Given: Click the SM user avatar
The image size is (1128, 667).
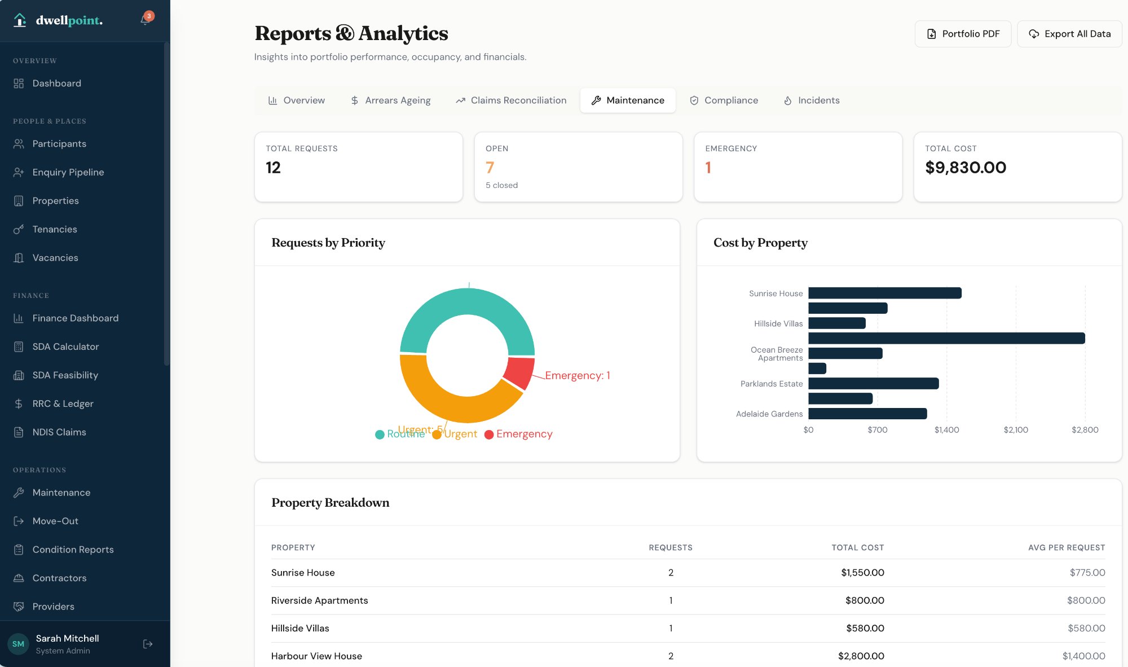Looking at the screenshot, I should click(x=18, y=644).
